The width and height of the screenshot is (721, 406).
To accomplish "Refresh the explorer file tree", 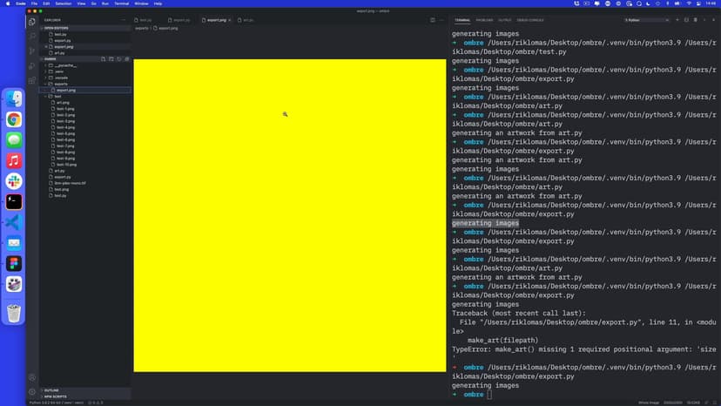I will click(x=118, y=59).
